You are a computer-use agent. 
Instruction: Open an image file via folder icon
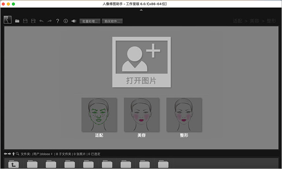(17, 21)
